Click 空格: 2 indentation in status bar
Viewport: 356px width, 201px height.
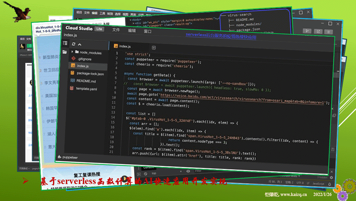click(x=289, y=182)
